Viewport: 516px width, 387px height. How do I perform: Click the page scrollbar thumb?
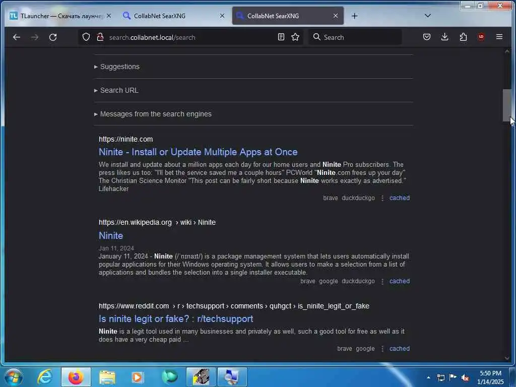tap(507, 105)
